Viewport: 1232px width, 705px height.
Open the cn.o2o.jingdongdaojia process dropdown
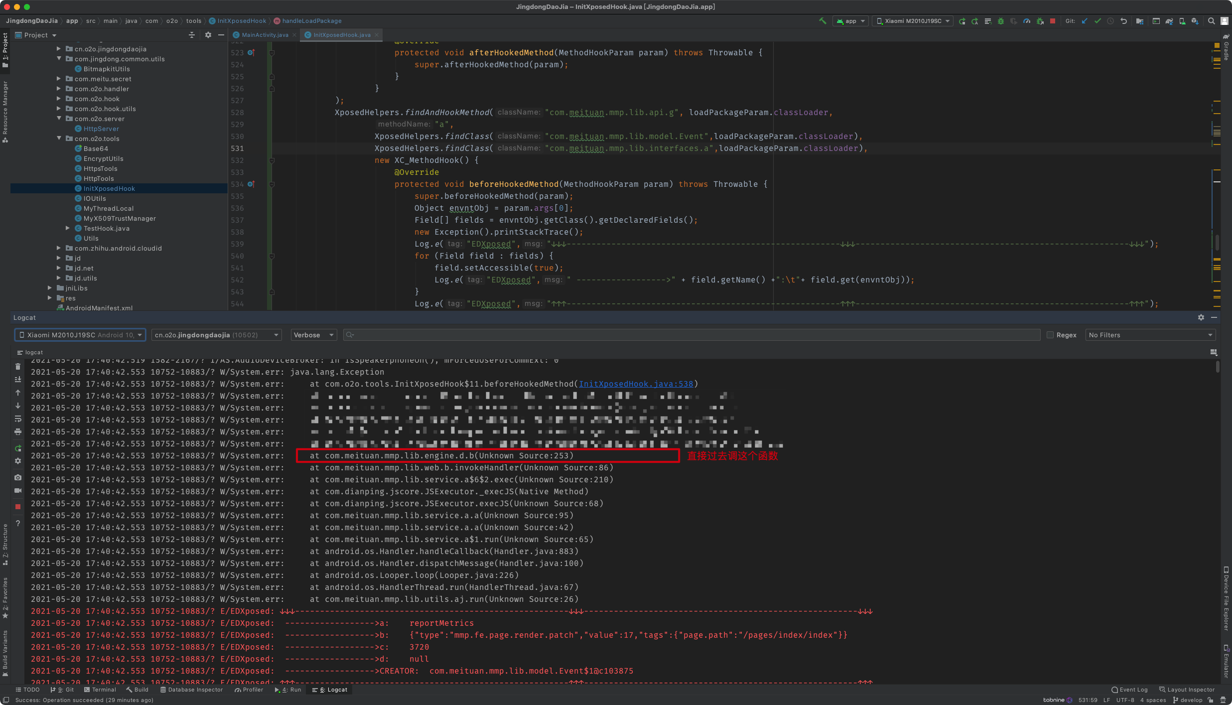click(217, 335)
